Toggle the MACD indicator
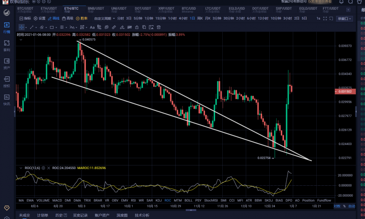Image resolution: width=365 pixels, height=219 pixels. tap(57, 200)
